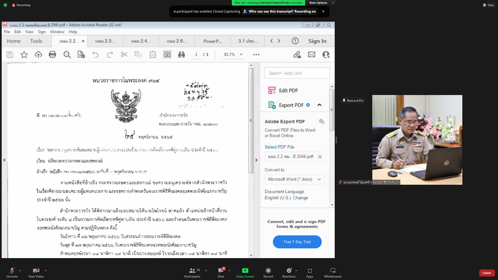Unmute the microphone in Zoom
The width and height of the screenshot is (498, 280).
(12, 273)
